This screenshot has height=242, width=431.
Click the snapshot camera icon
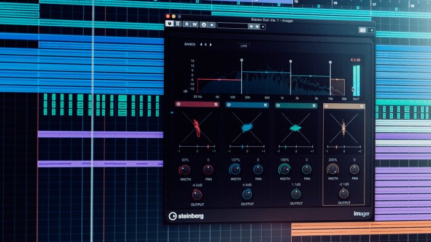point(362,30)
